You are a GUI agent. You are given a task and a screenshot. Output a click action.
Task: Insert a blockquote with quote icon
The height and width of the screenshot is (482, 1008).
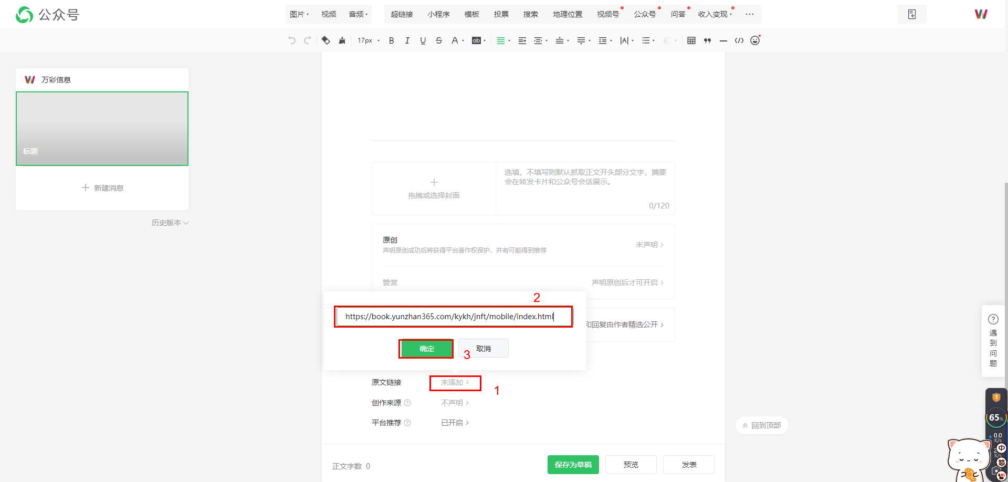[707, 40]
